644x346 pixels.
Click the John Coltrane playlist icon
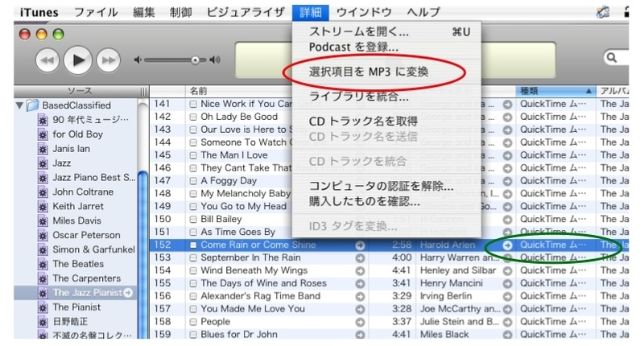click(43, 192)
